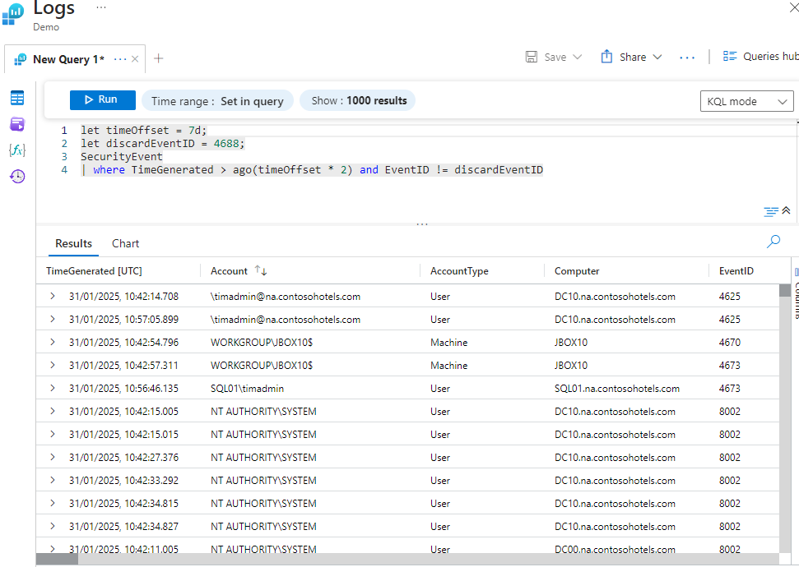Image resolution: width=799 pixels, height=567 pixels.
Task: Select the SQL01\timadmin account cell
Action: [x=247, y=389]
